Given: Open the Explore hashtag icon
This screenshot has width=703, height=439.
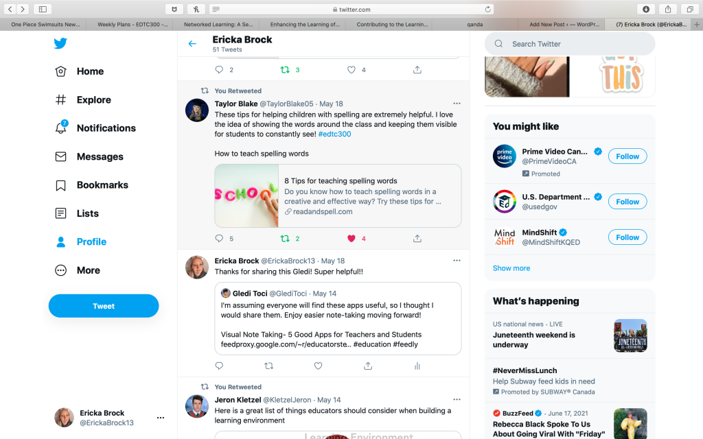Looking at the screenshot, I should (60, 99).
